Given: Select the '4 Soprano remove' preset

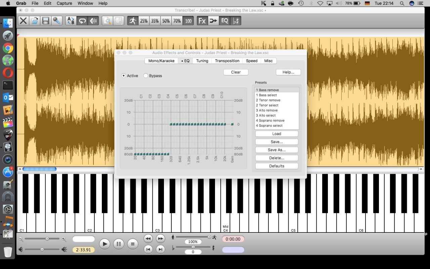Looking at the screenshot, I should pyautogui.click(x=277, y=120).
